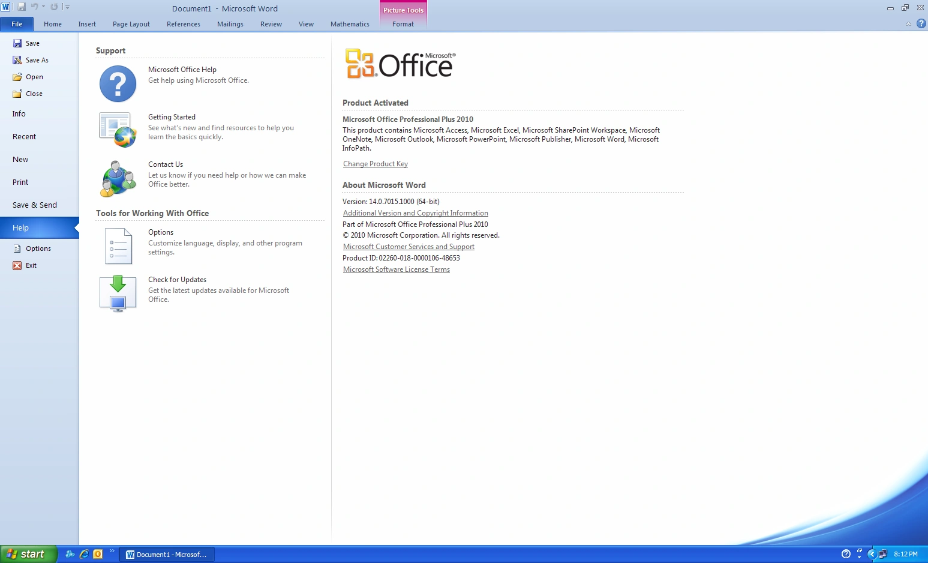Expand the Undo dropdown arrow
The height and width of the screenshot is (563, 928).
coord(43,6)
